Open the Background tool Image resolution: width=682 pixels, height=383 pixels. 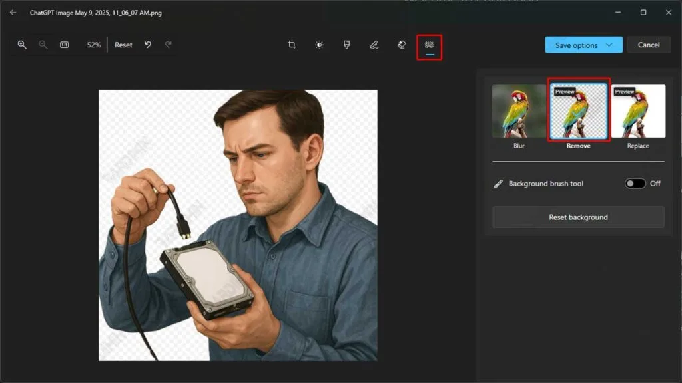[430, 45]
